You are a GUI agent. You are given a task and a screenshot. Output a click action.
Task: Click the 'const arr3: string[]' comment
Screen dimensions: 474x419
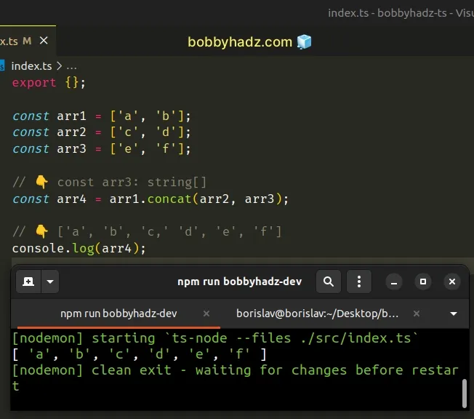110,182
